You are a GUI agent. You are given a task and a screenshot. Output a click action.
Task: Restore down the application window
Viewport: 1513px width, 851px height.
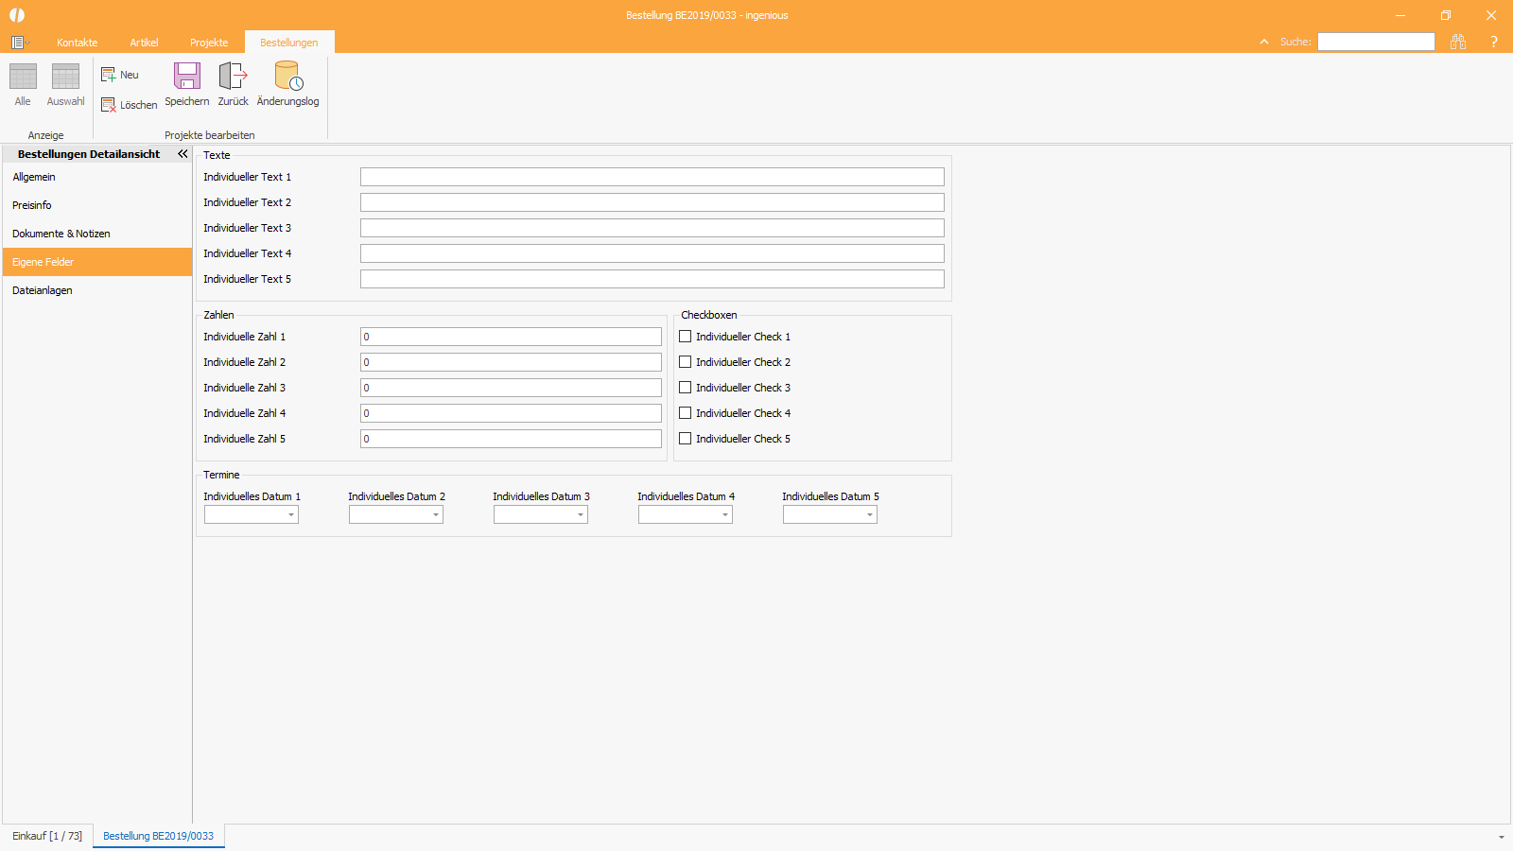pos(1445,15)
